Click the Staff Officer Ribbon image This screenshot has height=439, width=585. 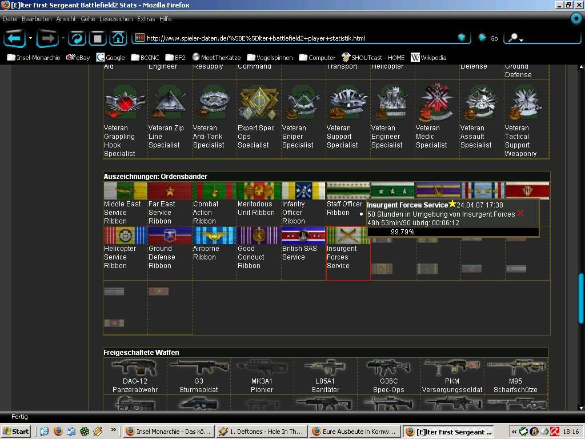pyautogui.click(x=348, y=191)
